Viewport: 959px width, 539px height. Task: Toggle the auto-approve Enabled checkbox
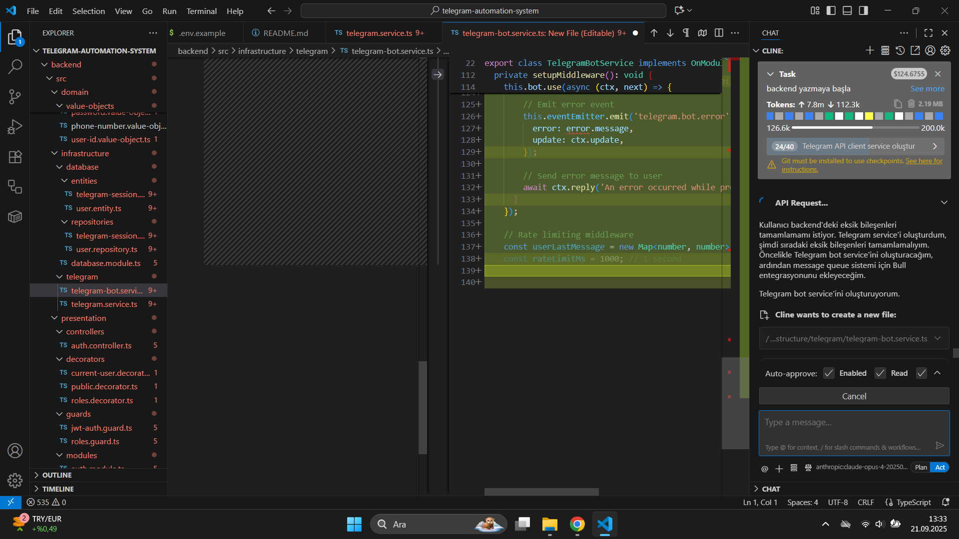click(x=829, y=373)
